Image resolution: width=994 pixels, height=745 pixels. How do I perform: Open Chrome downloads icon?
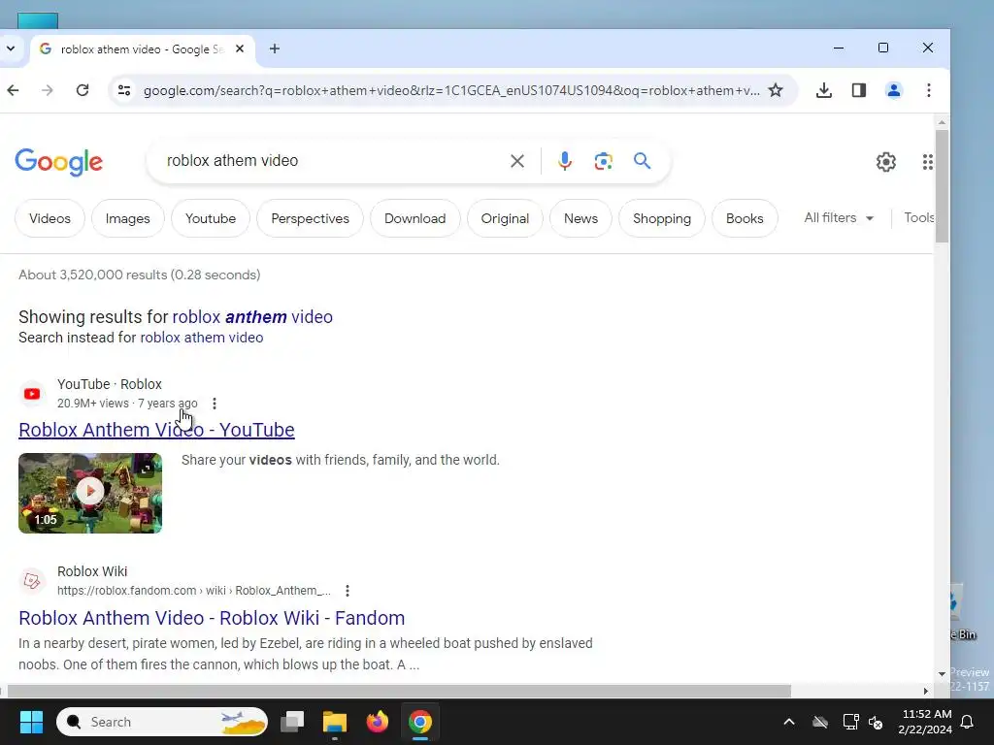pos(823,90)
